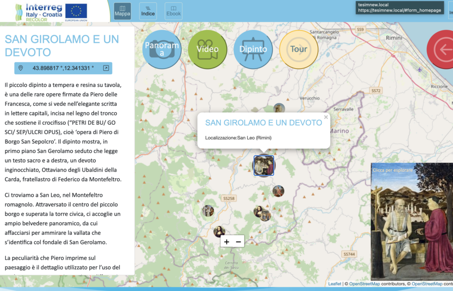This screenshot has height=291, width=453.
Task: Click the SS744 road shield
Action: pyautogui.click(x=349, y=254)
